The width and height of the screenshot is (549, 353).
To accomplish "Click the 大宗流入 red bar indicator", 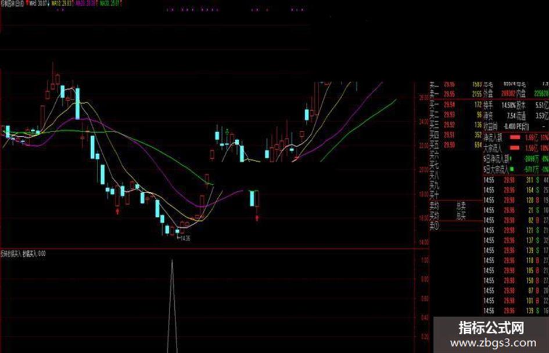I will pos(515,148).
